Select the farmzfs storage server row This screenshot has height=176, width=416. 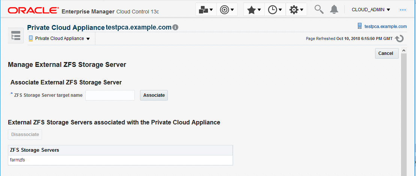120,160
